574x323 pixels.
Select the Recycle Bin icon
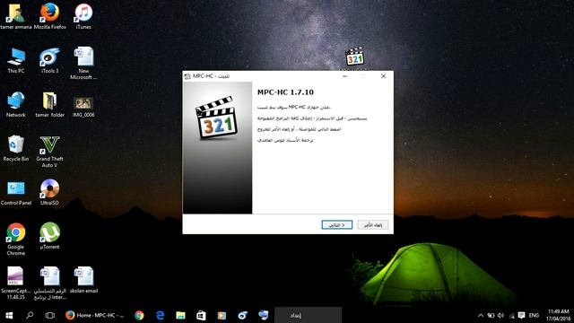pos(16,148)
